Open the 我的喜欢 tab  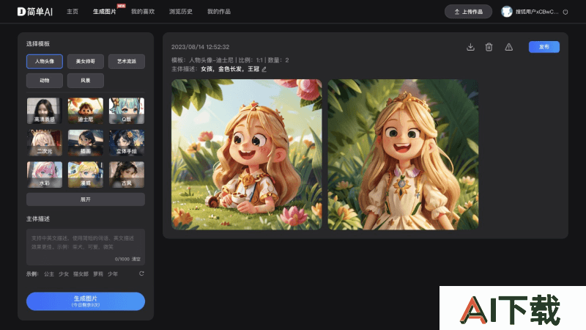point(142,12)
